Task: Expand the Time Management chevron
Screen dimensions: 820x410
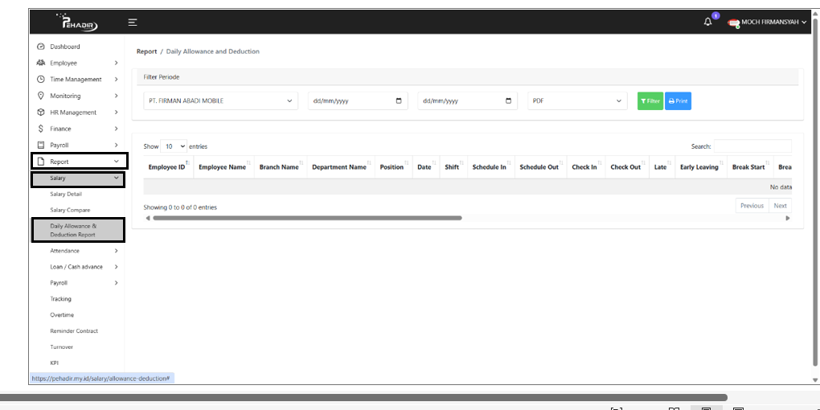Action: [x=116, y=80]
